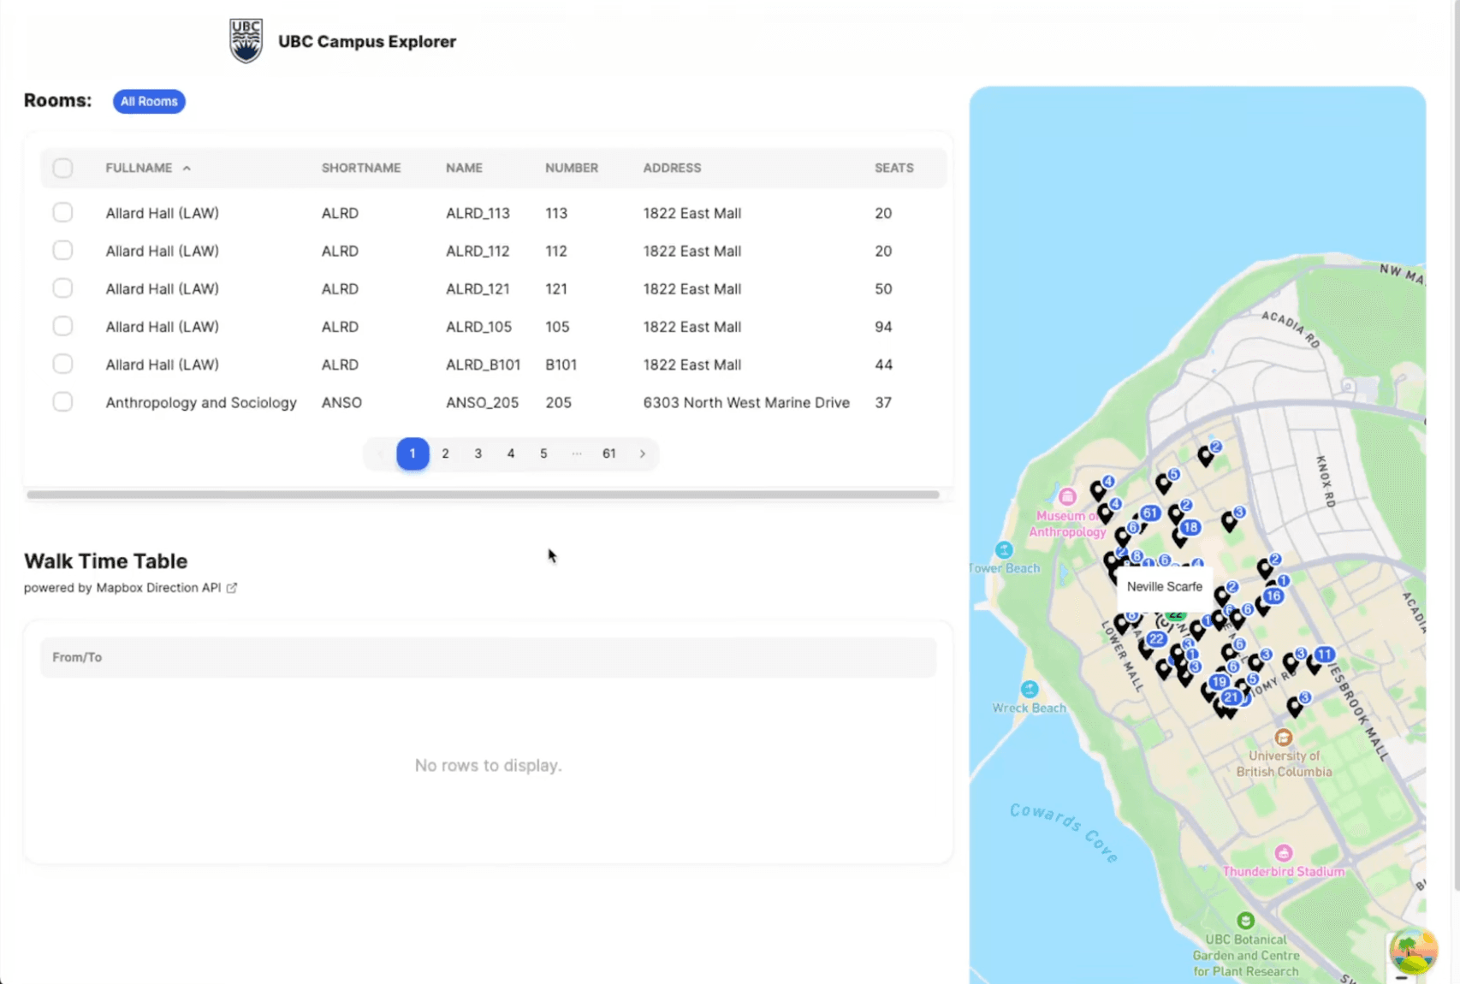Check the ANSO_205 row checkbox
Screen dimensions: 1460x984
[62, 401]
